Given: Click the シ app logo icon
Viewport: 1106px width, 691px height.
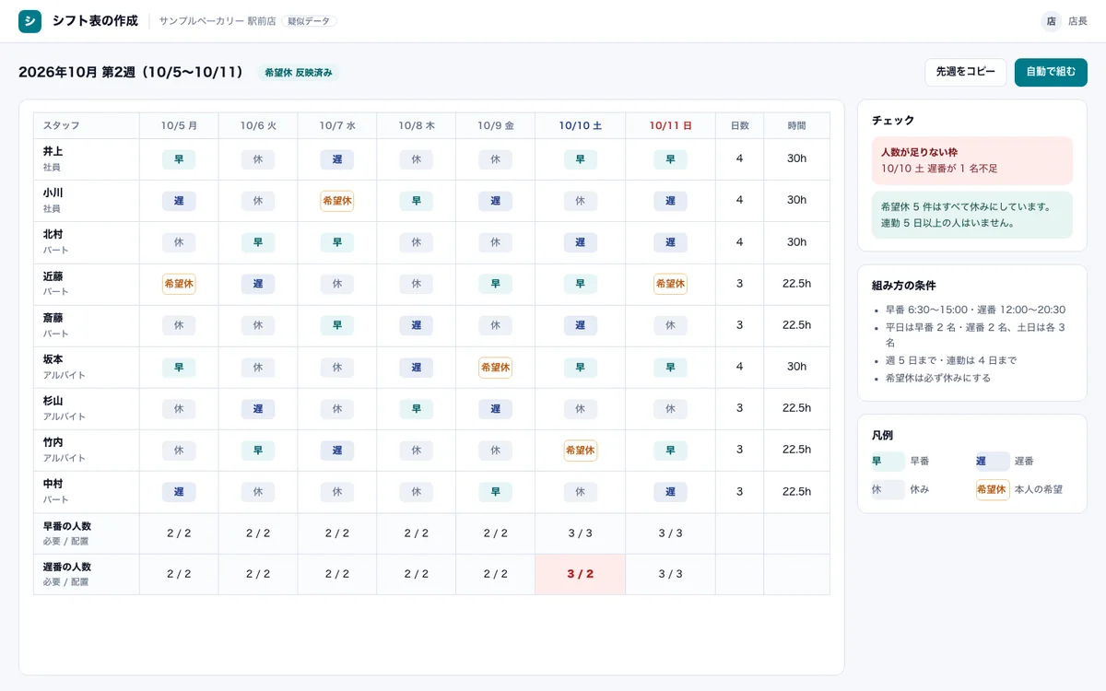Looking at the screenshot, I should [x=29, y=21].
